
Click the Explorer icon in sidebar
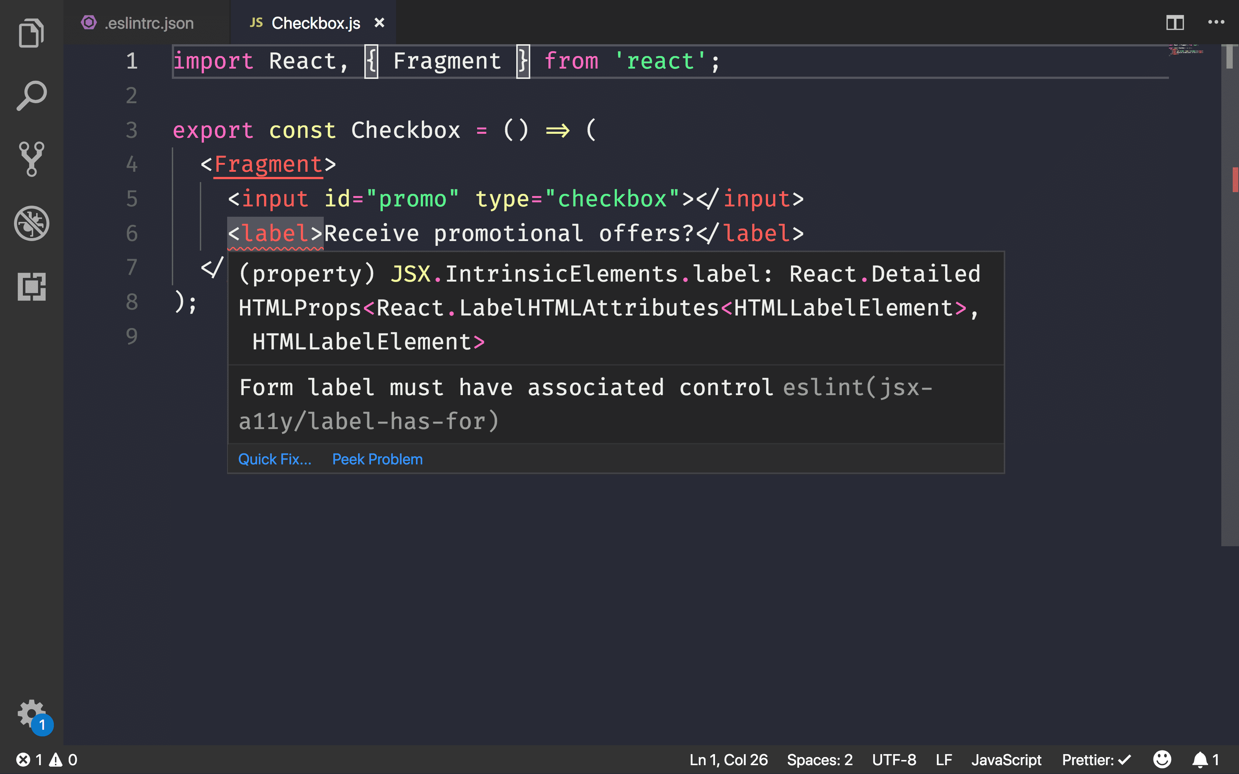(x=31, y=34)
